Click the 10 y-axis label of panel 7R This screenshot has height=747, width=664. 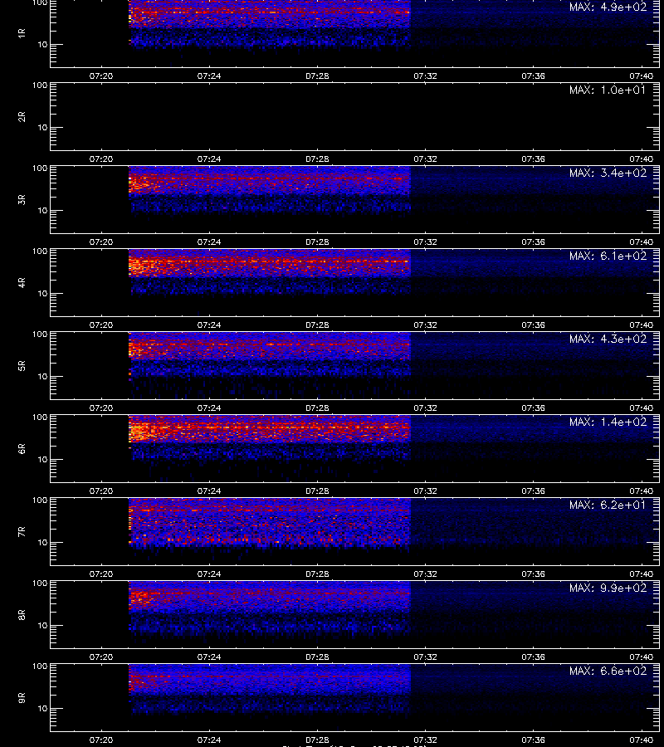pyautogui.click(x=42, y=543)
